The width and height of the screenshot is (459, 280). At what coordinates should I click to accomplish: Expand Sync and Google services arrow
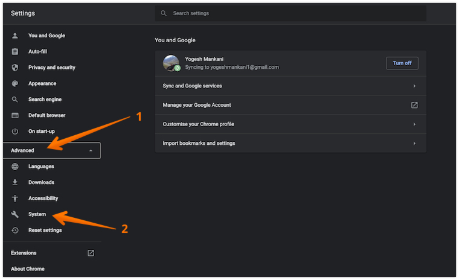click(414, 86)
